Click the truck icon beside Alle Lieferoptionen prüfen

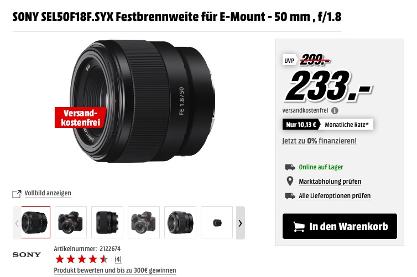point(290,196)
